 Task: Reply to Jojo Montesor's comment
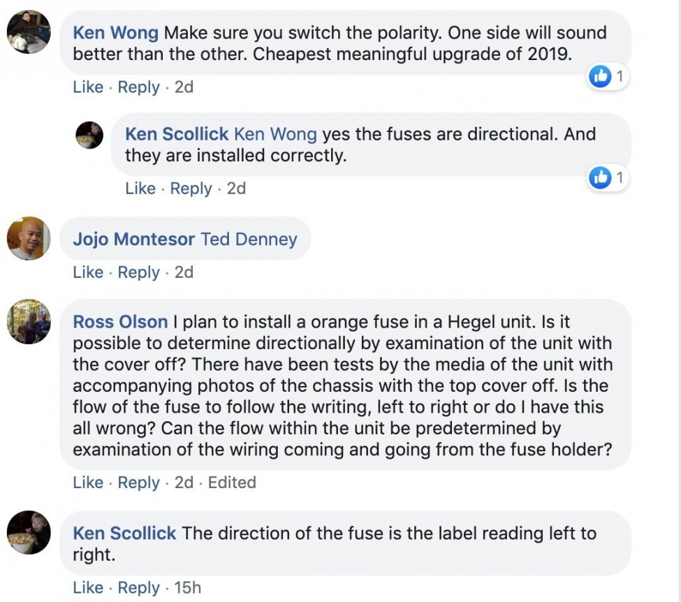coord(139,272)
